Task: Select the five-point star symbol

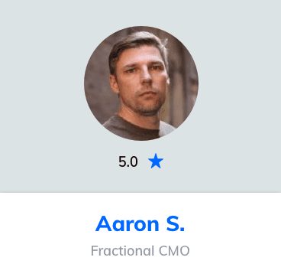Action: [x=156, y=161]
